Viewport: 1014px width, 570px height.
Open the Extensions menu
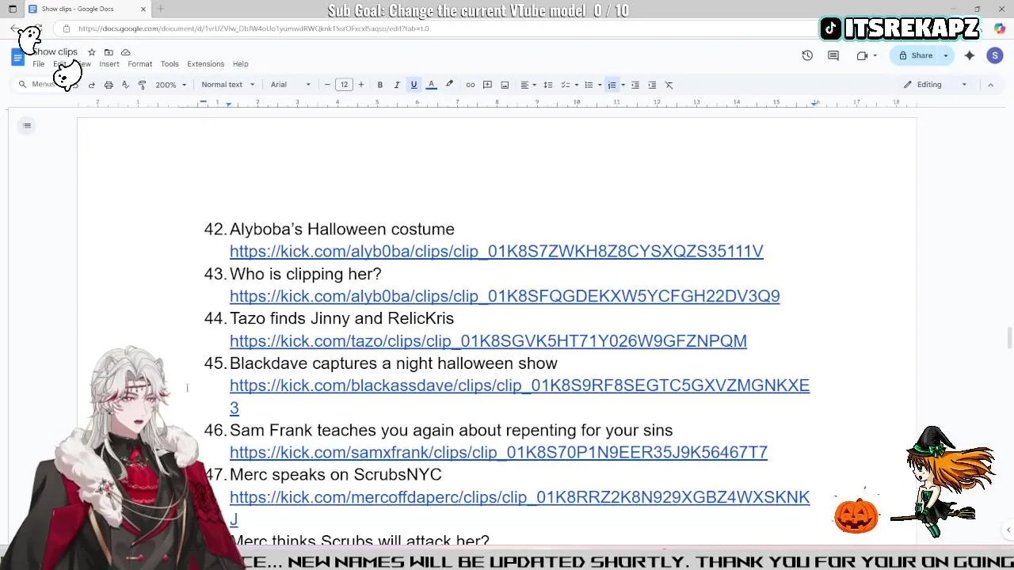[x=206, y=64]
